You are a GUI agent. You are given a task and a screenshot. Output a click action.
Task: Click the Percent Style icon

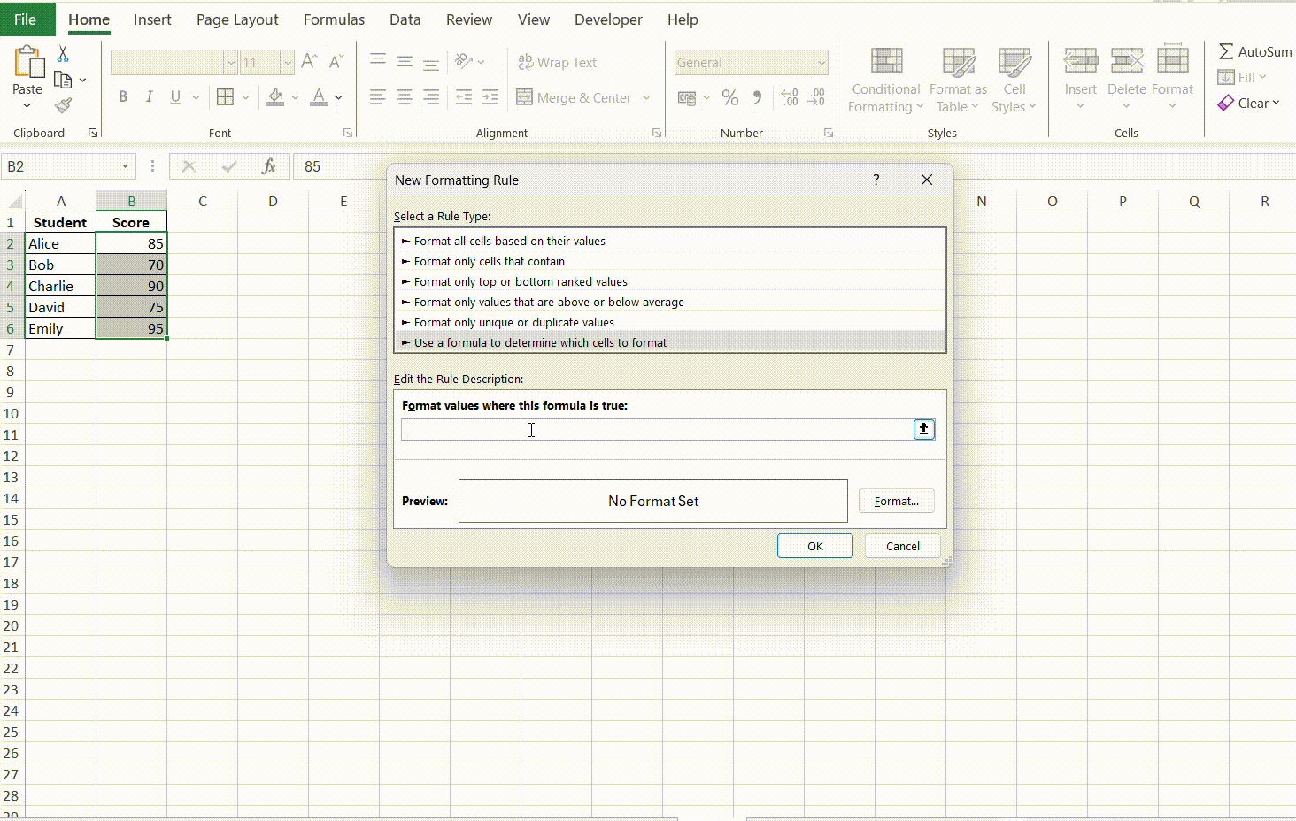tap(730, 97)
